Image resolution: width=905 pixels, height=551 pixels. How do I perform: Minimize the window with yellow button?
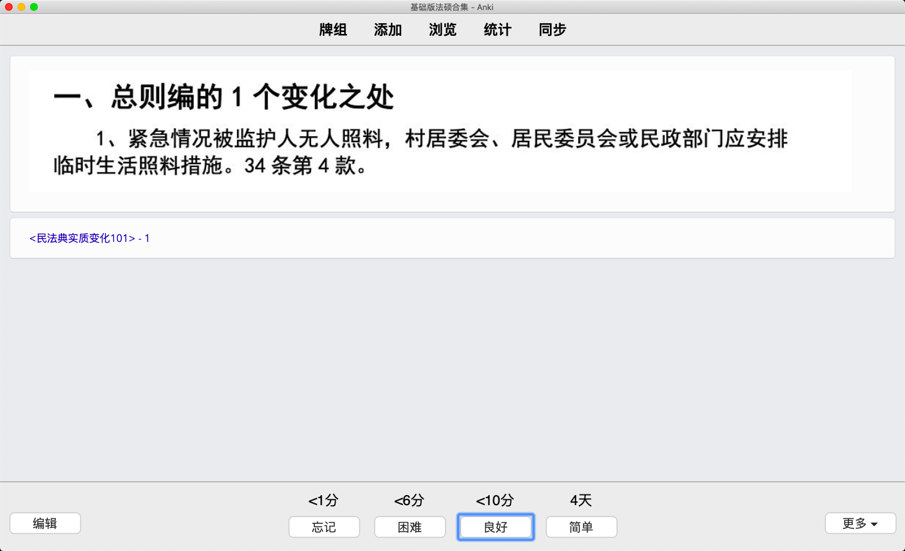(x=21, y=7)
